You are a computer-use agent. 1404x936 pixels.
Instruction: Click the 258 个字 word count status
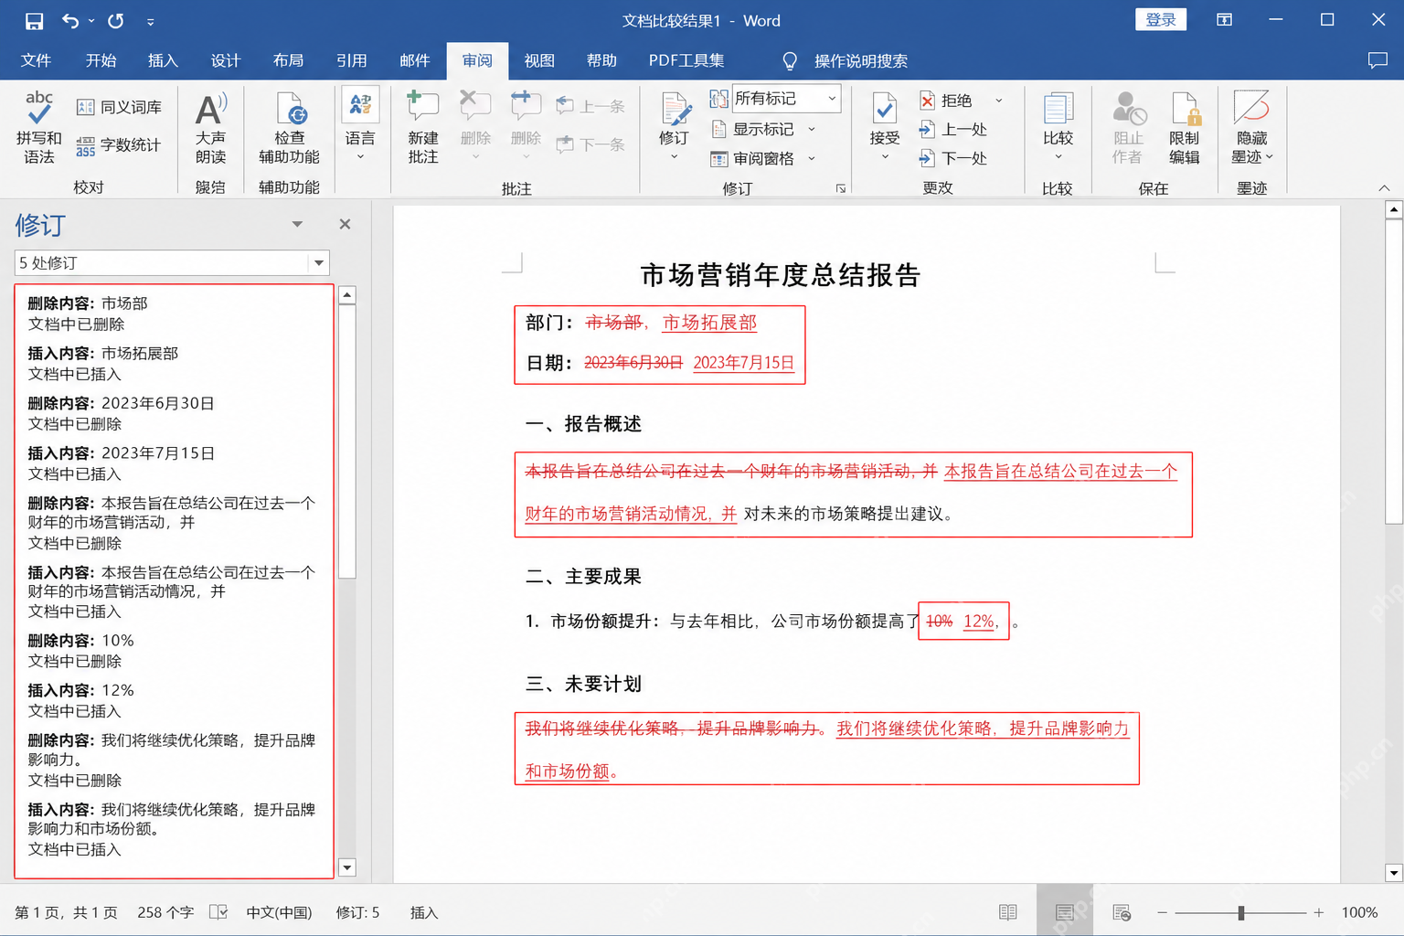tap(165, 912)
